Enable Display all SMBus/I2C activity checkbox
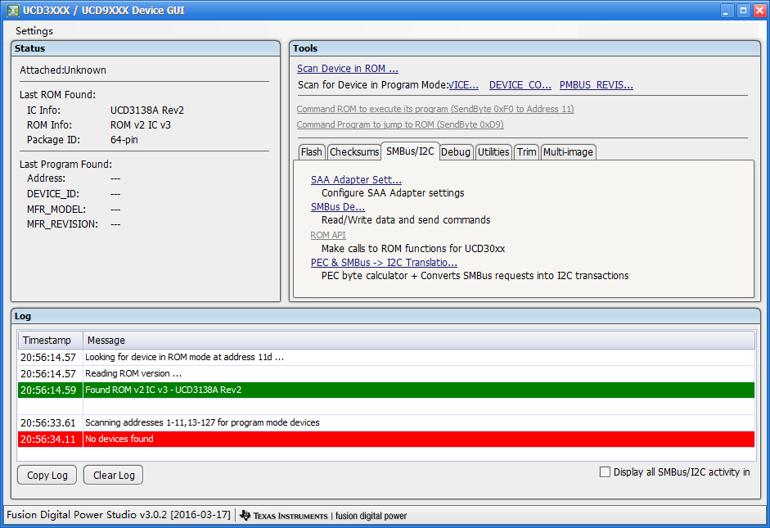770x528 pixels. pyautogui.click(x=605, y=472)
